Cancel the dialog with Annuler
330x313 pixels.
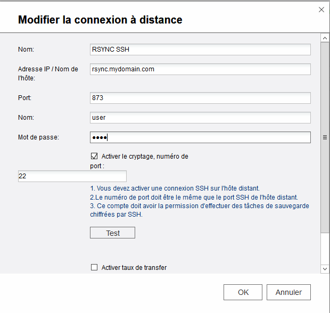288,292
